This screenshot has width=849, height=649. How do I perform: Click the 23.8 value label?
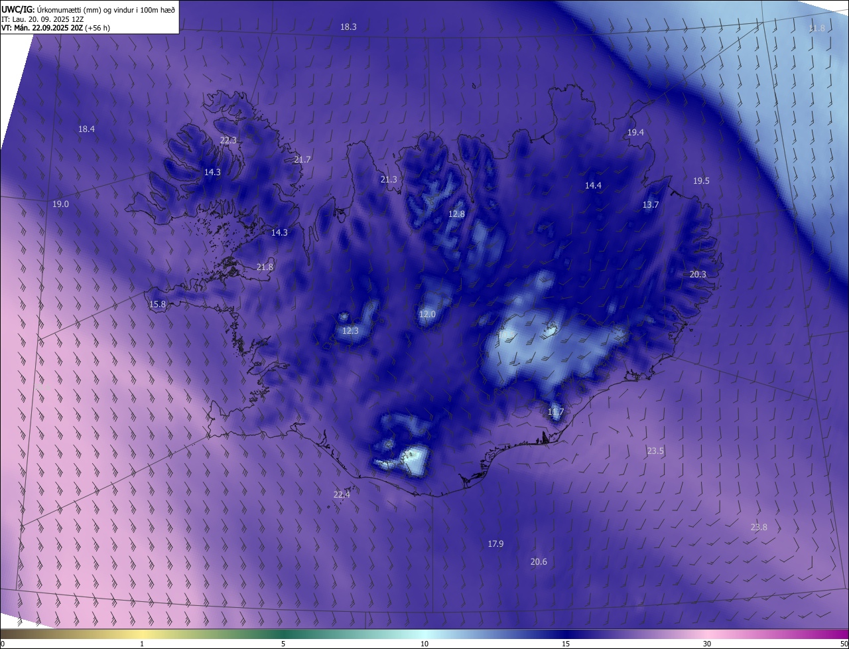[x=759, y=528]
